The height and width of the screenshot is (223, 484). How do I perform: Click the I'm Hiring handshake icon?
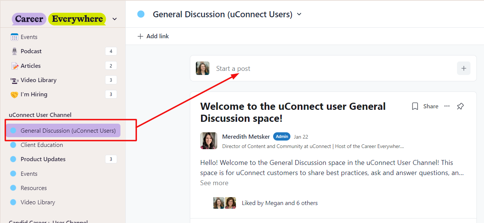coord(15,94)
